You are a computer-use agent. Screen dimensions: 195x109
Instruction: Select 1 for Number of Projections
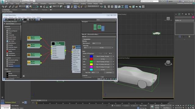coord(99,54)
